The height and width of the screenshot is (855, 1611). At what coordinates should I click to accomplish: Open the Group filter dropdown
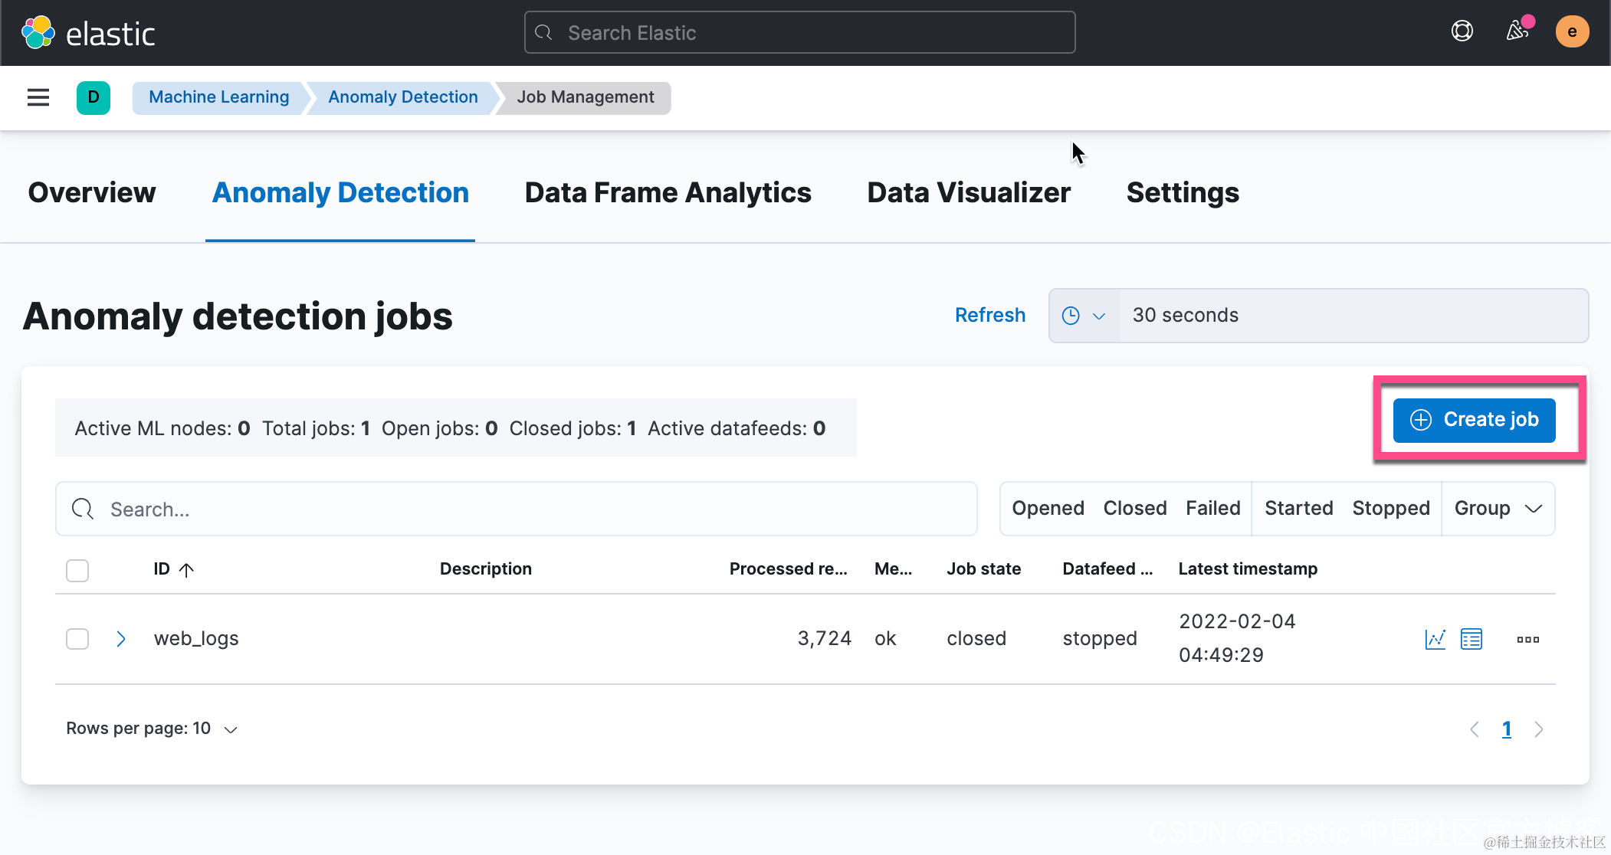pos(1498,509)
